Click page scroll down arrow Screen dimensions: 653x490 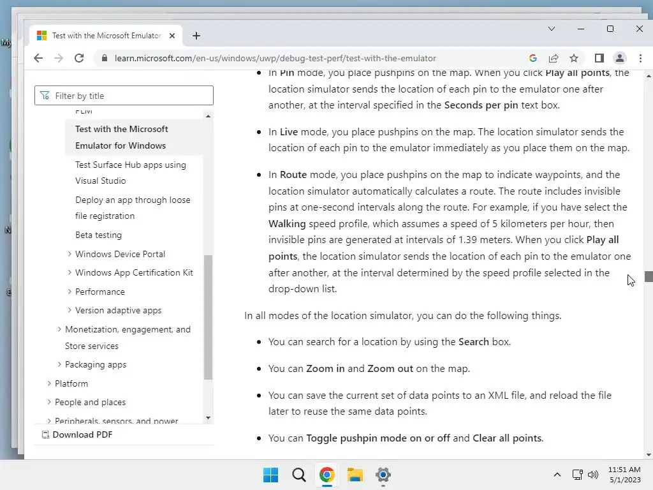click(x=649, y=455)
